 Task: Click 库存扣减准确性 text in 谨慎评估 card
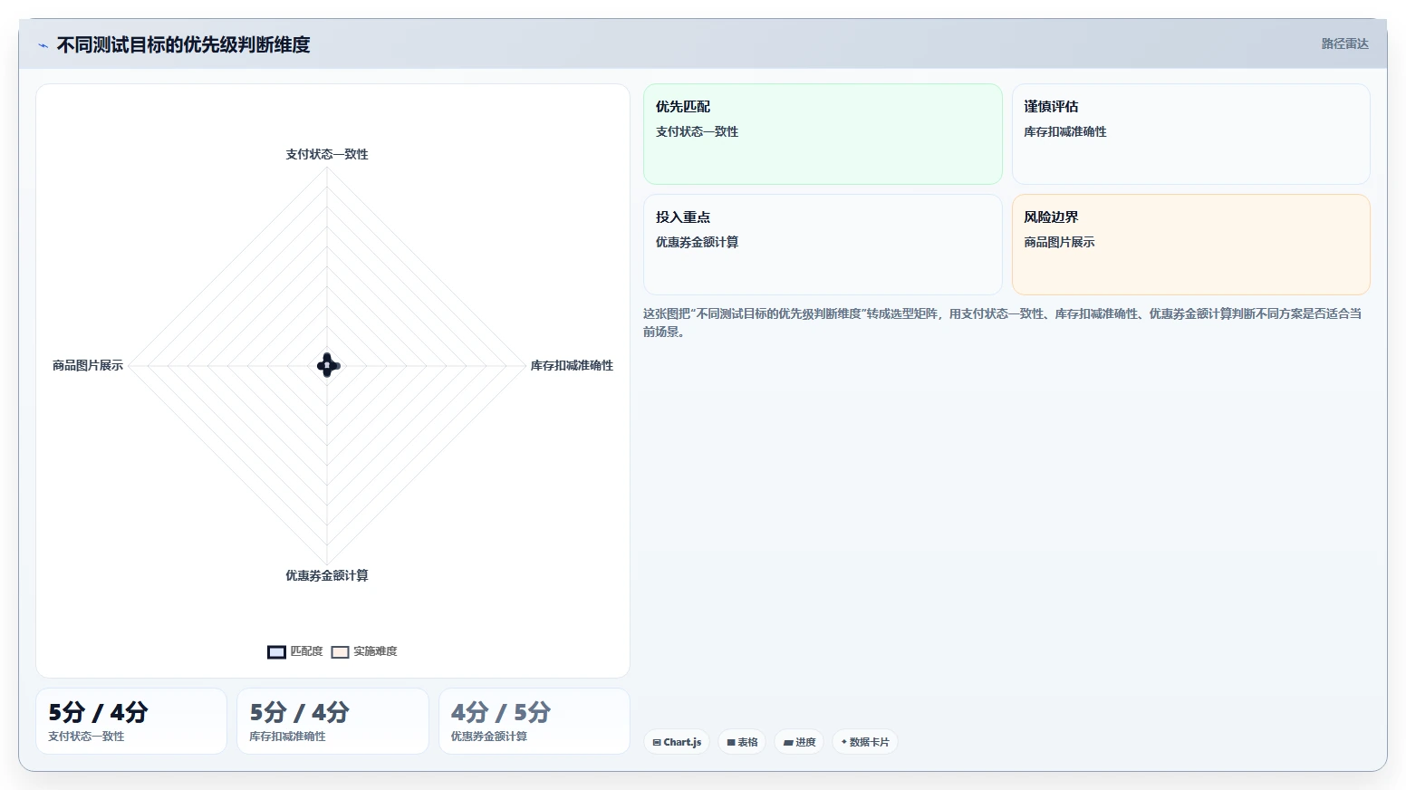pyautogui.click(x=1065, y=131)
